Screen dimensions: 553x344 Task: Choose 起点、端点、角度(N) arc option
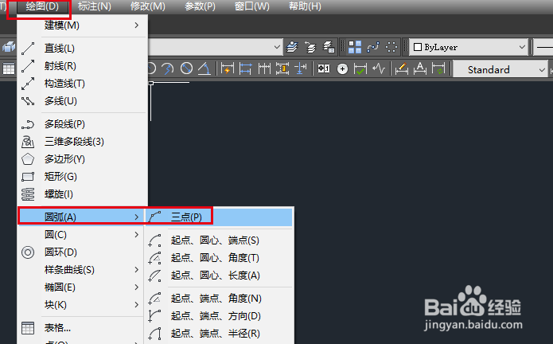tap(219, 299)
